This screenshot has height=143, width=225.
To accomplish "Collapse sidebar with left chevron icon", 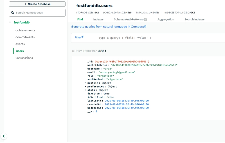I will (4, 136).
